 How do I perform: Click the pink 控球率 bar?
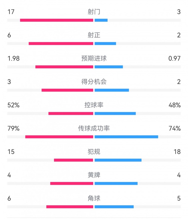[71, 113]
